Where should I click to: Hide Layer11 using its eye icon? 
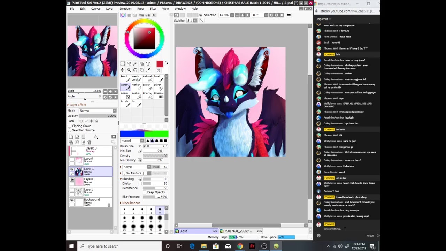click(72, 169)
